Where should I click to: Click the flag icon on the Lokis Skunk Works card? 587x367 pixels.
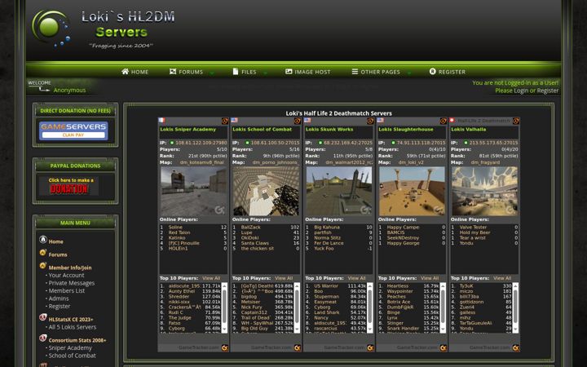tap(307, 120)
